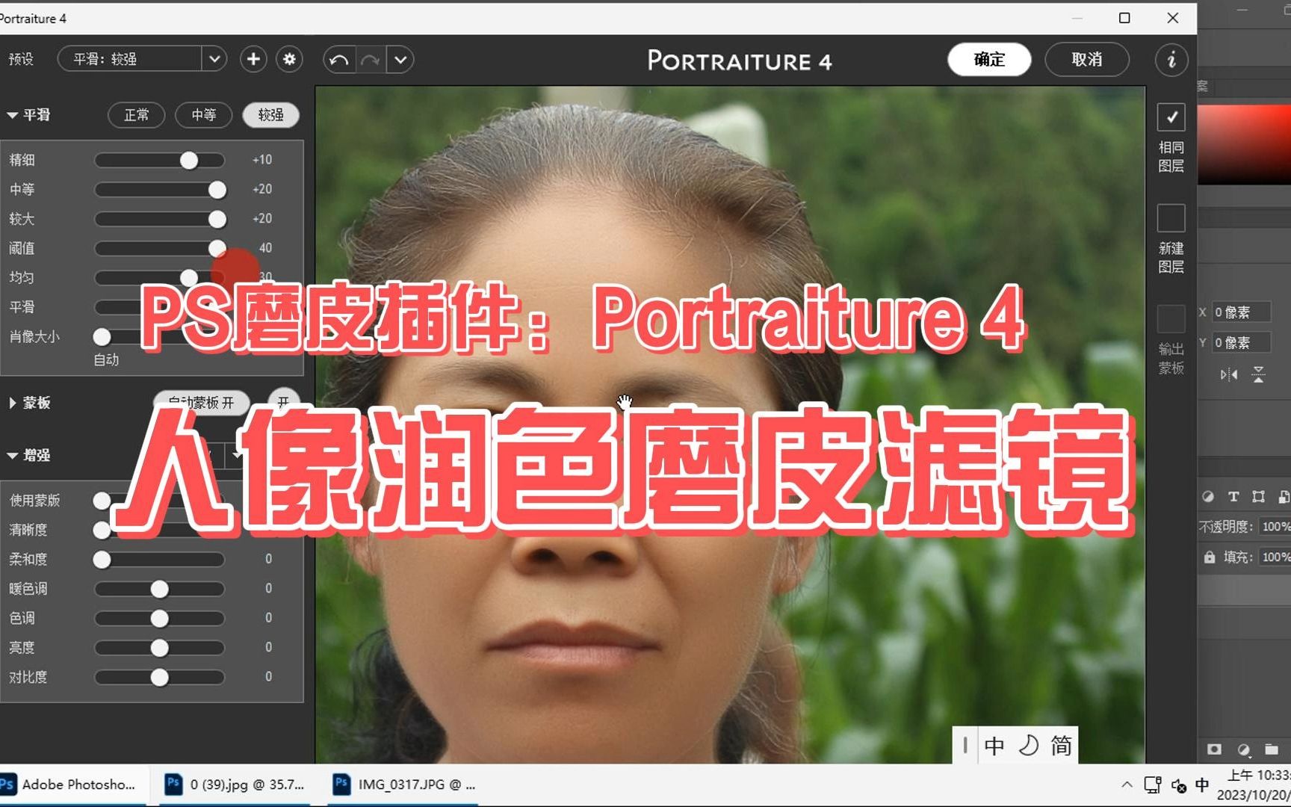Toggle the 新建图层 checkbox
This screenshot has width=1291, height=807.
1171,218
